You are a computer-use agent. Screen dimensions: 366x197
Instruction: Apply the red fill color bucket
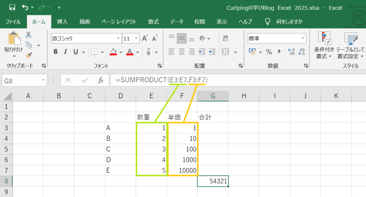113,52
